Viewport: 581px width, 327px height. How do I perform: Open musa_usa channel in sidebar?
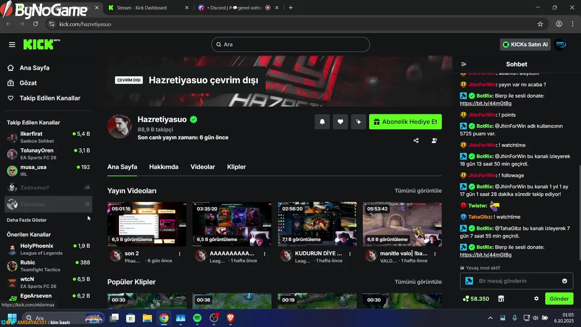[48, 170]
